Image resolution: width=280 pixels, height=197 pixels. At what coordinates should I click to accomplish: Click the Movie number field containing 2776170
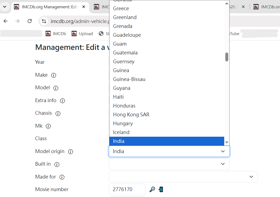tap(127, 189)
